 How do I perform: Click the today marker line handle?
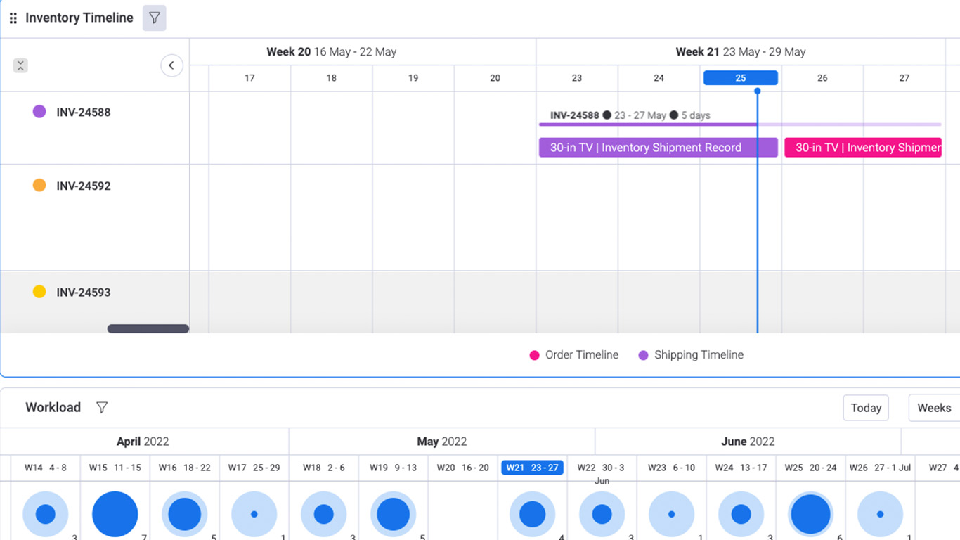tap(757, 91)
